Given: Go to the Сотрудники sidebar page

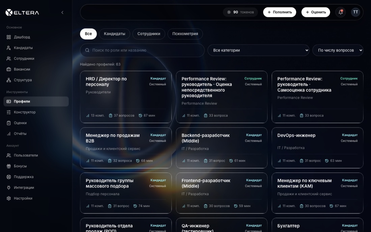Looking at the screenshot, I should click(x=36, y=58).
